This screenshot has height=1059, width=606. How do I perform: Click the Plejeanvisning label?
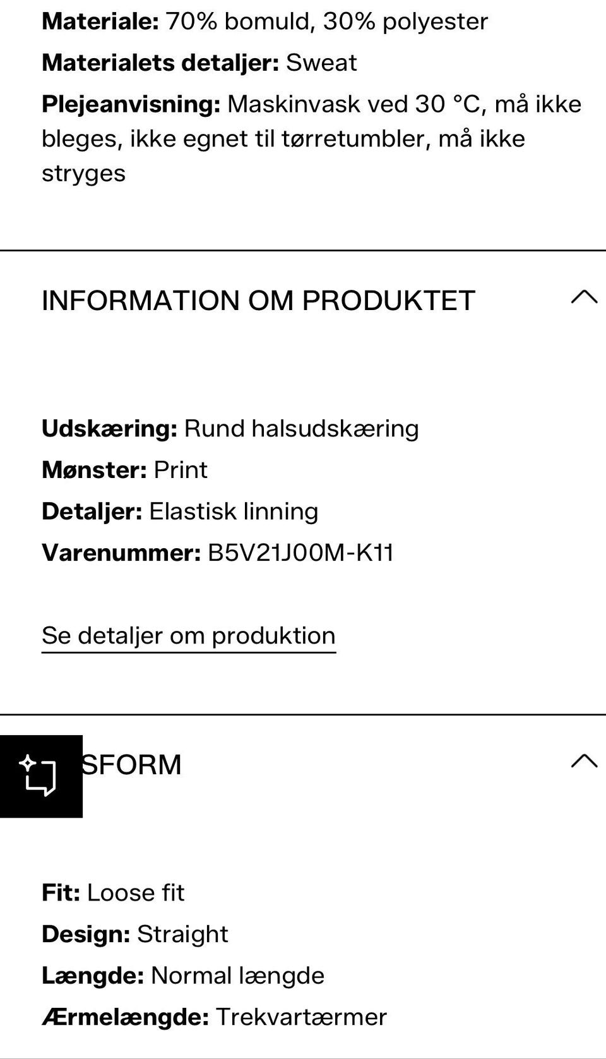[x=131, y=104]
